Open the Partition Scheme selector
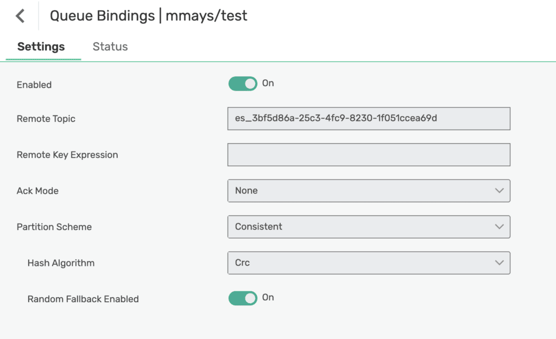556x339 pixels. click(369, 227)
